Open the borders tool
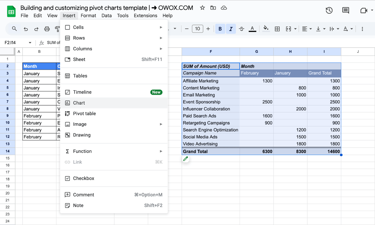This screenshot has height=225, width=375. point(277,29)
